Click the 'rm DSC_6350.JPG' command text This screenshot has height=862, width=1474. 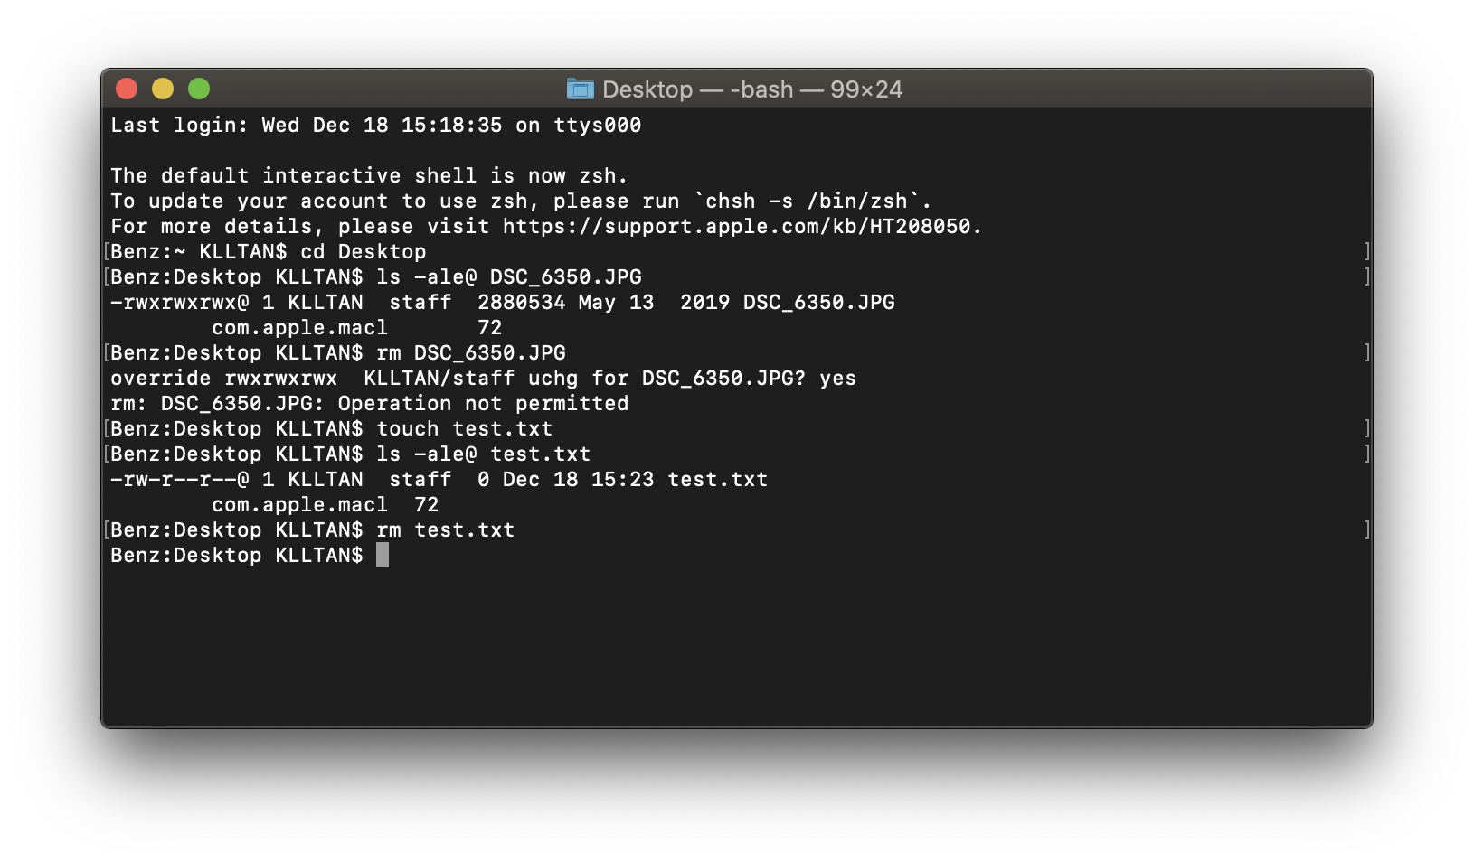(x=470, y=353)
